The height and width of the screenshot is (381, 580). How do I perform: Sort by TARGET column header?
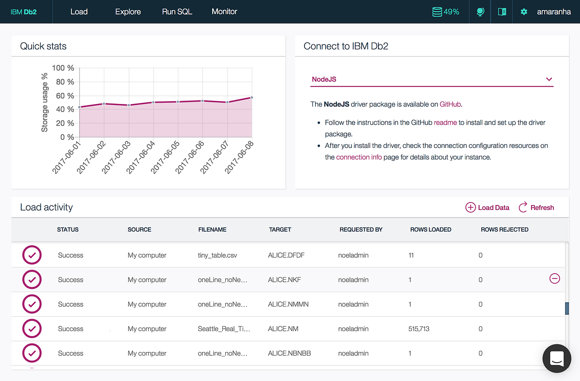(x=280, y=230)
